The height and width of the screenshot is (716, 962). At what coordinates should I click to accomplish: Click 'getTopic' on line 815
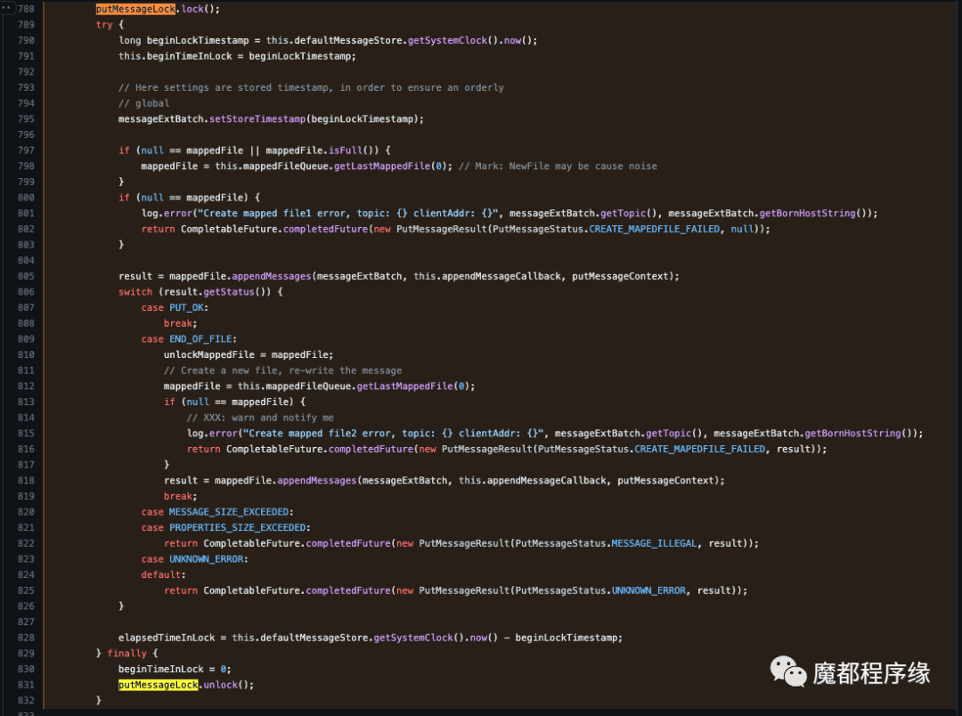(669, 433)
